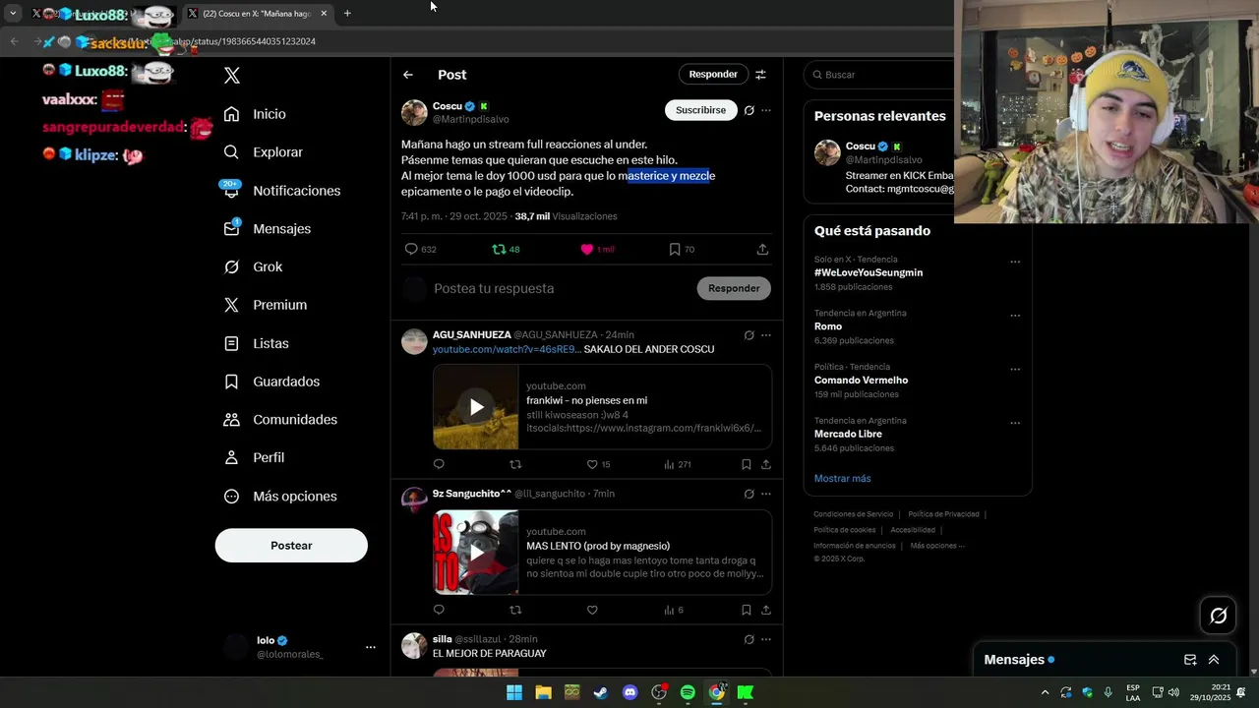
Task: Open Spotify from the taskbar
Action: pos(688,693)
